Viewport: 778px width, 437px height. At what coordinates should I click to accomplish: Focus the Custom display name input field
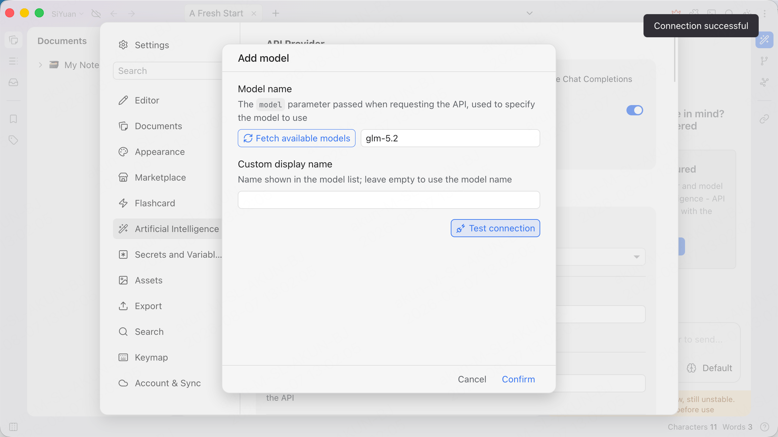(389, 200)
